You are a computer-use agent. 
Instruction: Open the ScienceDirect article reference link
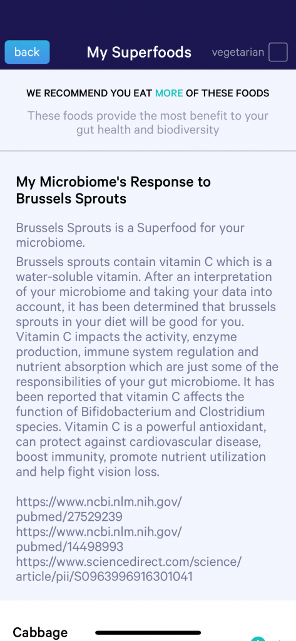(x=129, y=569)
